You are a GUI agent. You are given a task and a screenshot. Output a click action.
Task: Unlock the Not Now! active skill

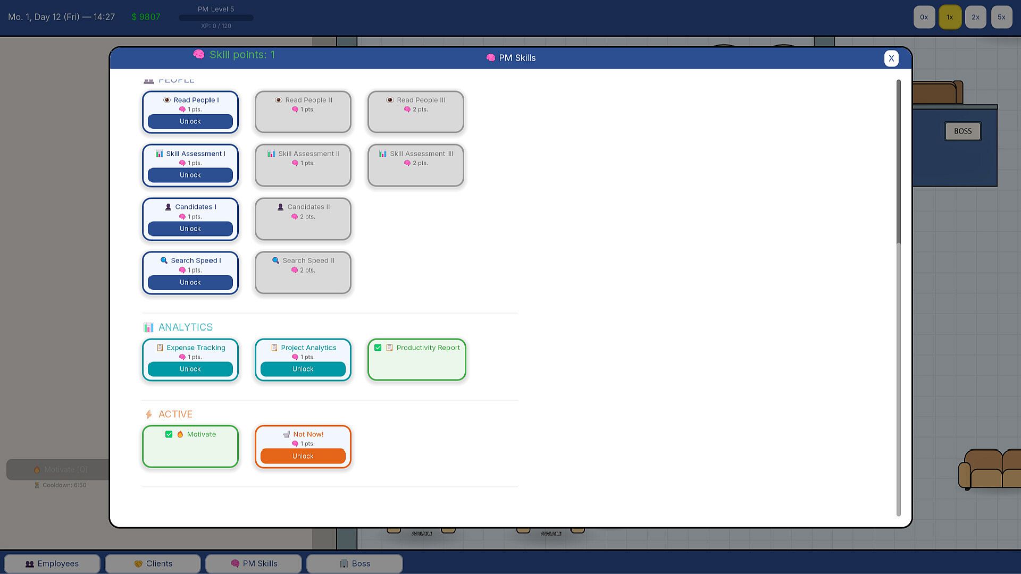click(303, 456)
